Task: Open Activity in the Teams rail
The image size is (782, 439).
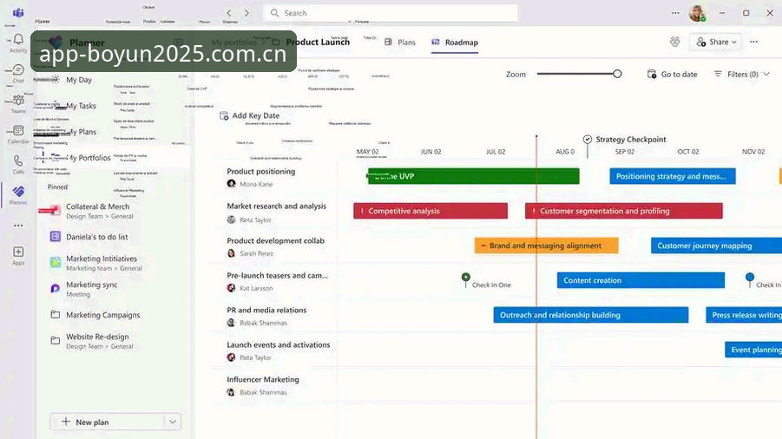Action: coord(18,43)
